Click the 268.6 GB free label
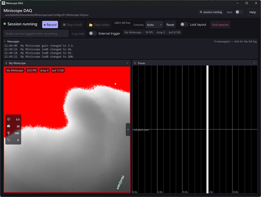The height and width of the screenshot is (197, 261). coord(122,23)
